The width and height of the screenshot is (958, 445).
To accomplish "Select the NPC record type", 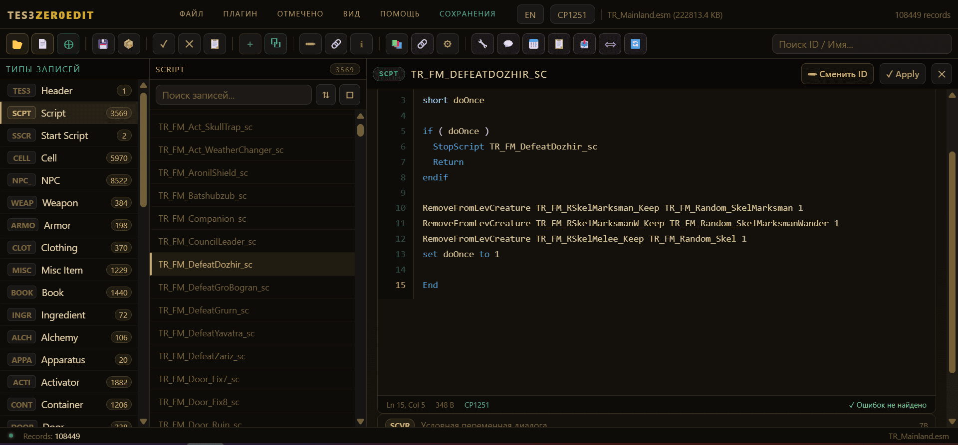I will [x=69, y=180].
